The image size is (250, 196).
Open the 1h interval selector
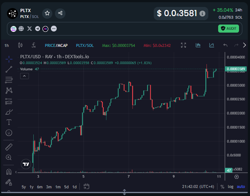(7, 45)
